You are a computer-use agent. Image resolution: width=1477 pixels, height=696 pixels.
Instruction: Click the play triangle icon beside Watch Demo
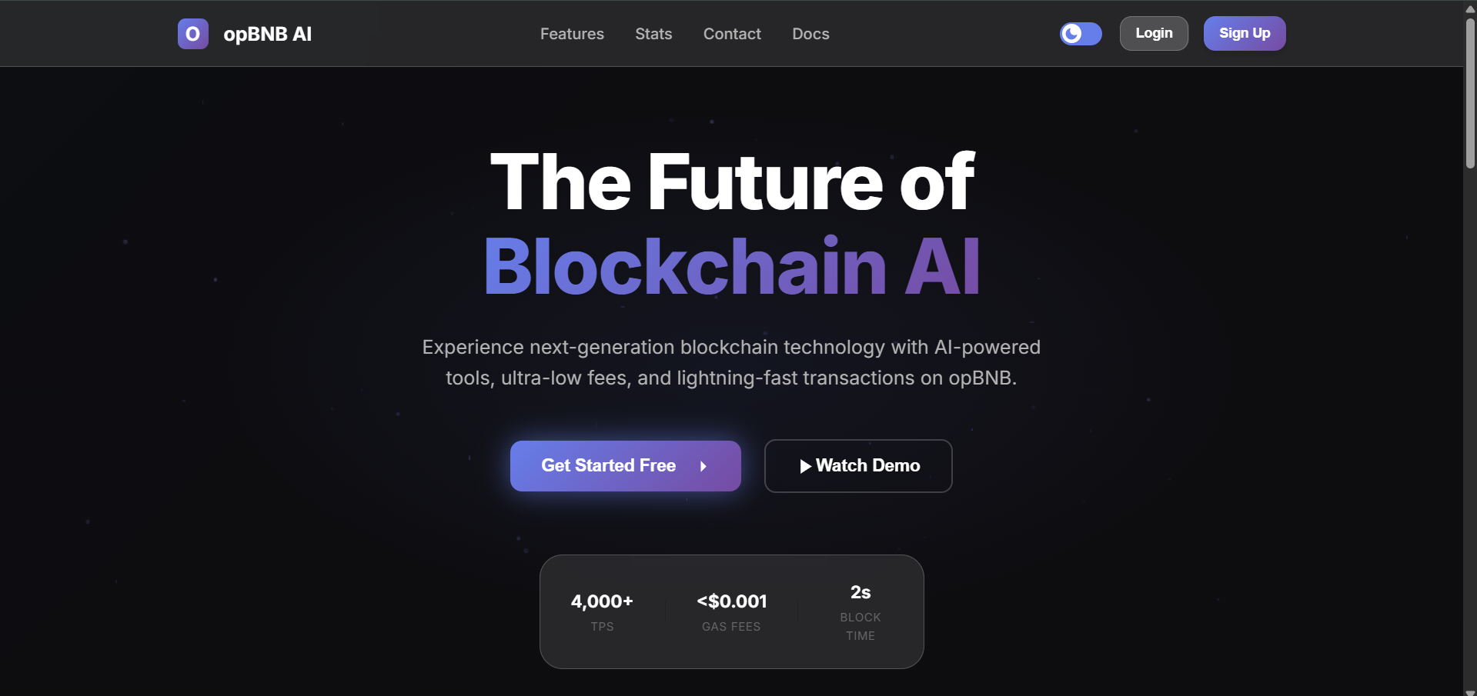click(805, 466)
